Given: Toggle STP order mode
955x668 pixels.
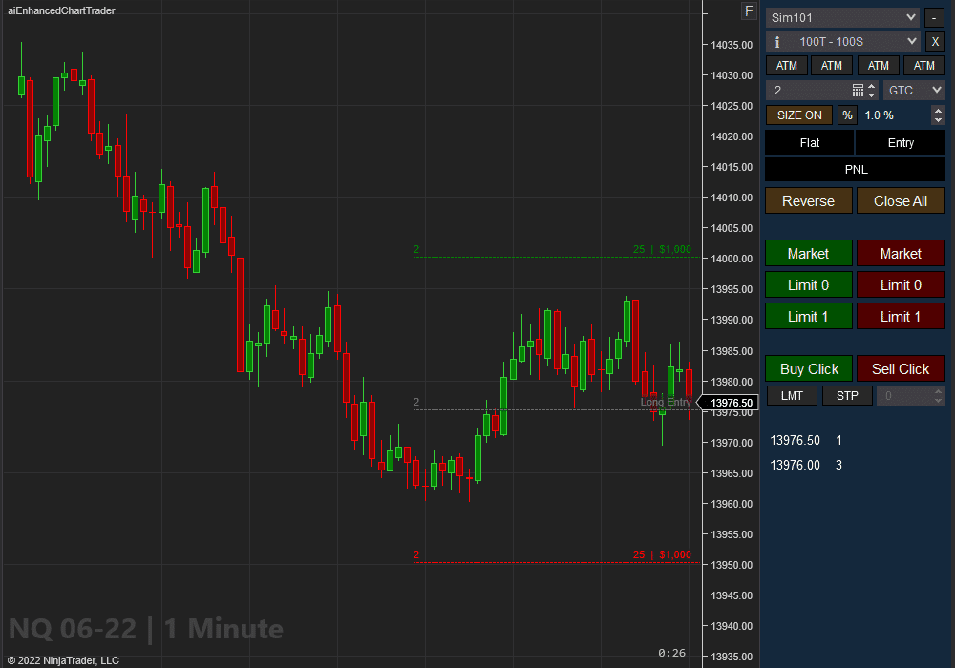Looking at the screenshot, I should tap(847, 395).
